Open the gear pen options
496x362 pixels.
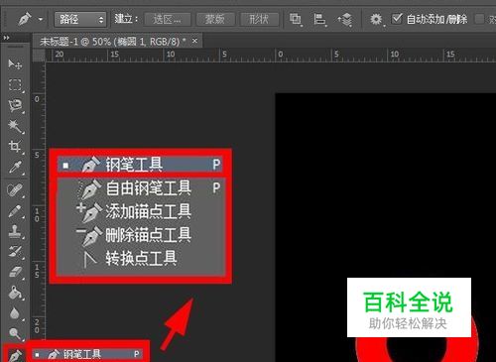376,19
